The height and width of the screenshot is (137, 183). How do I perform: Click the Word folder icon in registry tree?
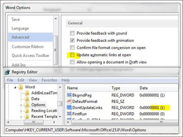coord(21,87)
